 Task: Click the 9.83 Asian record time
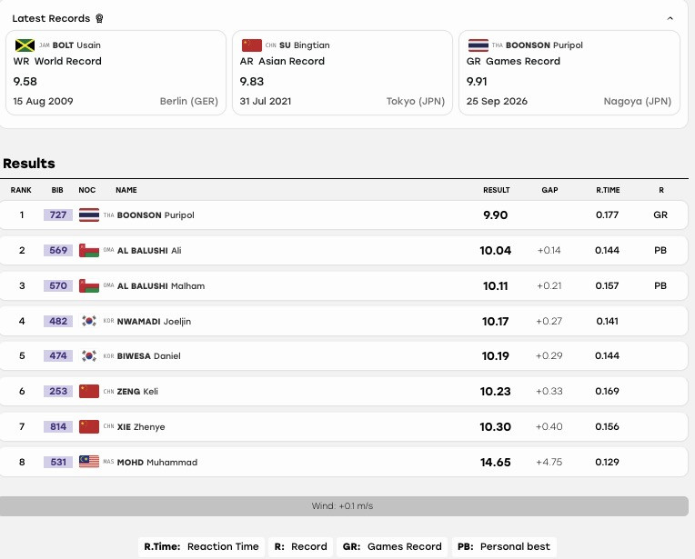[x=252, y=82]
